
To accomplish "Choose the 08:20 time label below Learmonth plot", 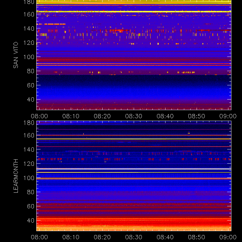I will [x=102, y=237].
